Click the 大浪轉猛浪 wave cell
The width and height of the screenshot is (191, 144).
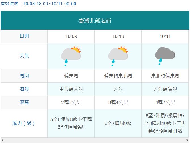165,89
